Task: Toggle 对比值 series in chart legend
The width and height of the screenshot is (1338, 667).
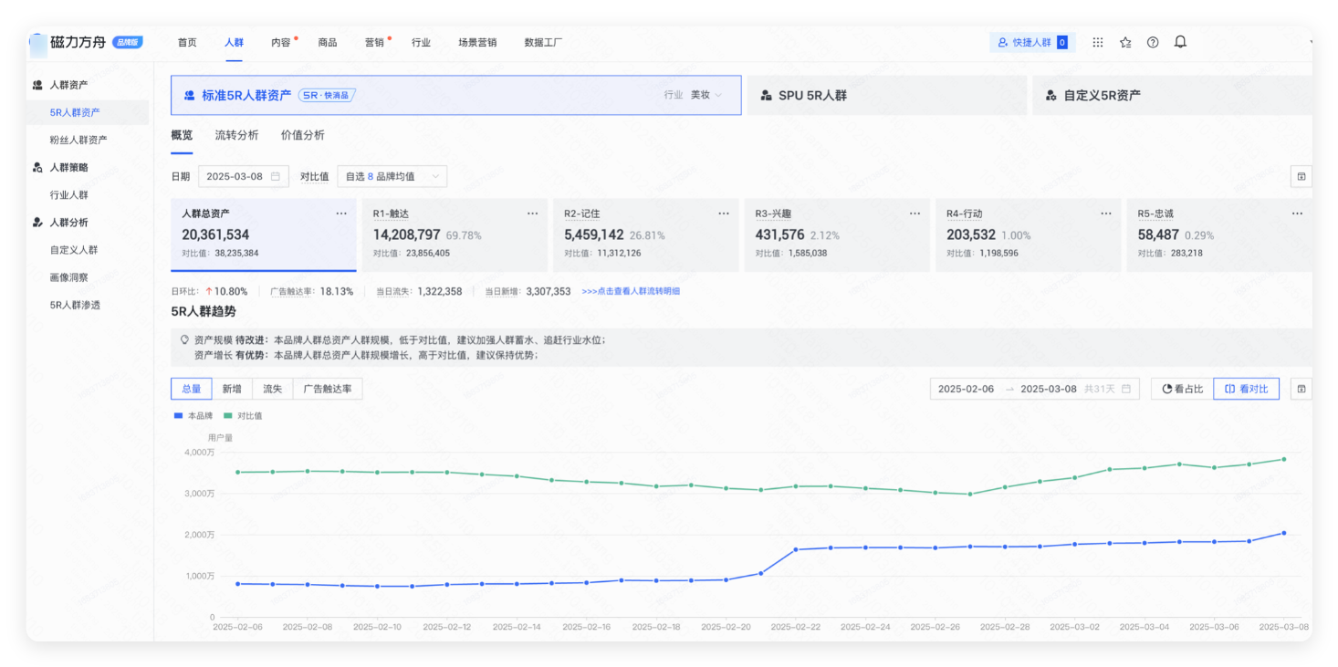Action: click(x=242, y=415)
